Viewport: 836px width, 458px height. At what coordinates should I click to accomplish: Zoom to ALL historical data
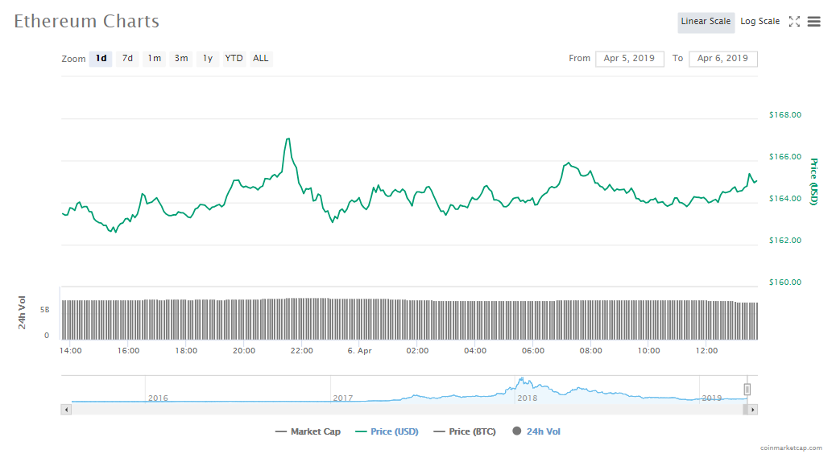(x=261, y=59)
